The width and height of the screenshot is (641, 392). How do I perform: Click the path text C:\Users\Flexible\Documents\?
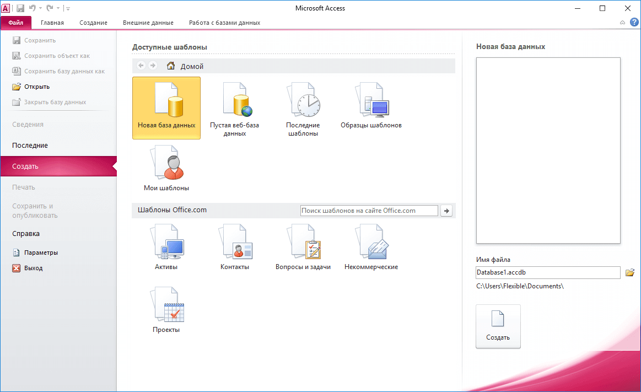click(520, 286)
